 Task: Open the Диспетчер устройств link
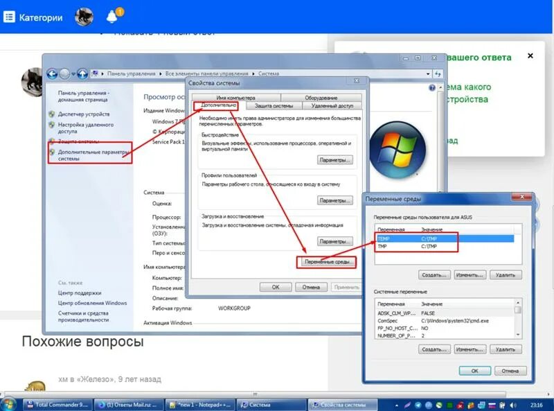click(x=84, y=114)
